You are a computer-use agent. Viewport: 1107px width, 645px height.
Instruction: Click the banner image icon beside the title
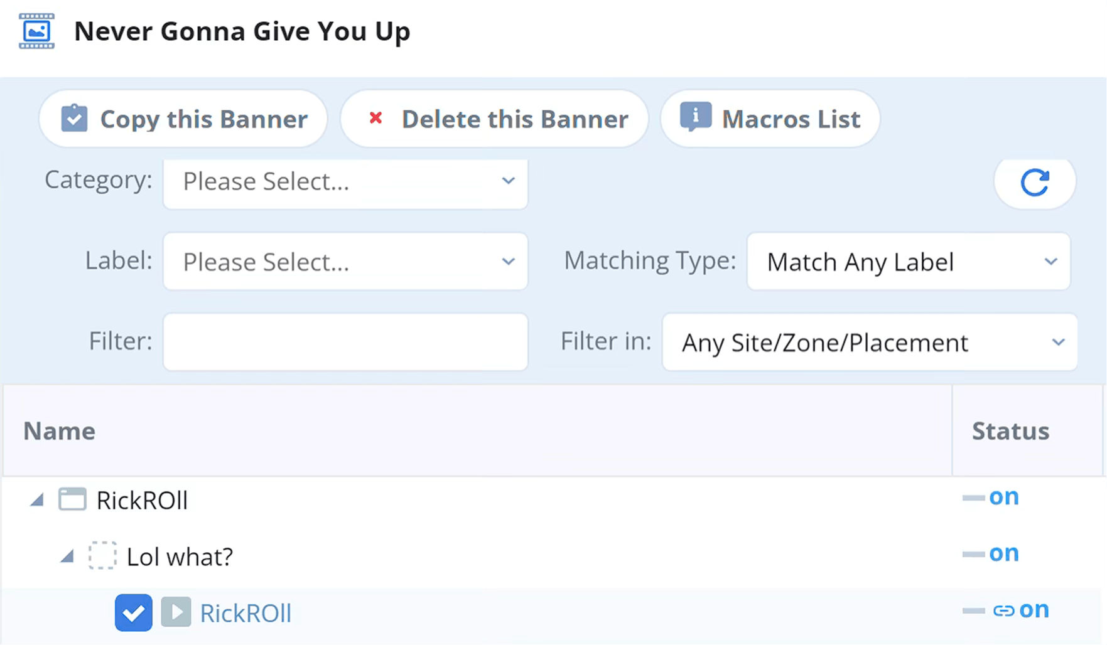(36, 31)
